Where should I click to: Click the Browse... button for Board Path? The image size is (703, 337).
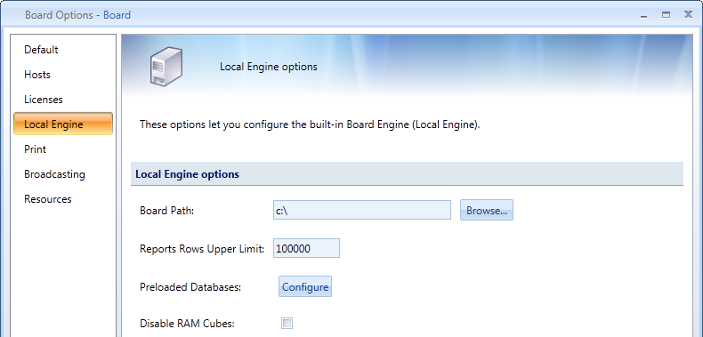click(487, 210)
